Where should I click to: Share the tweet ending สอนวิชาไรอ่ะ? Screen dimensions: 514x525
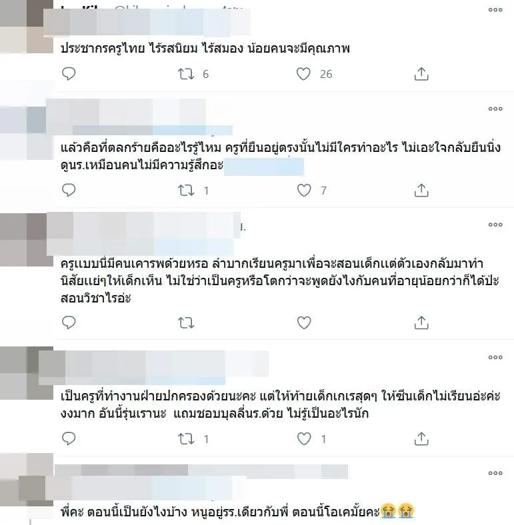421,322
